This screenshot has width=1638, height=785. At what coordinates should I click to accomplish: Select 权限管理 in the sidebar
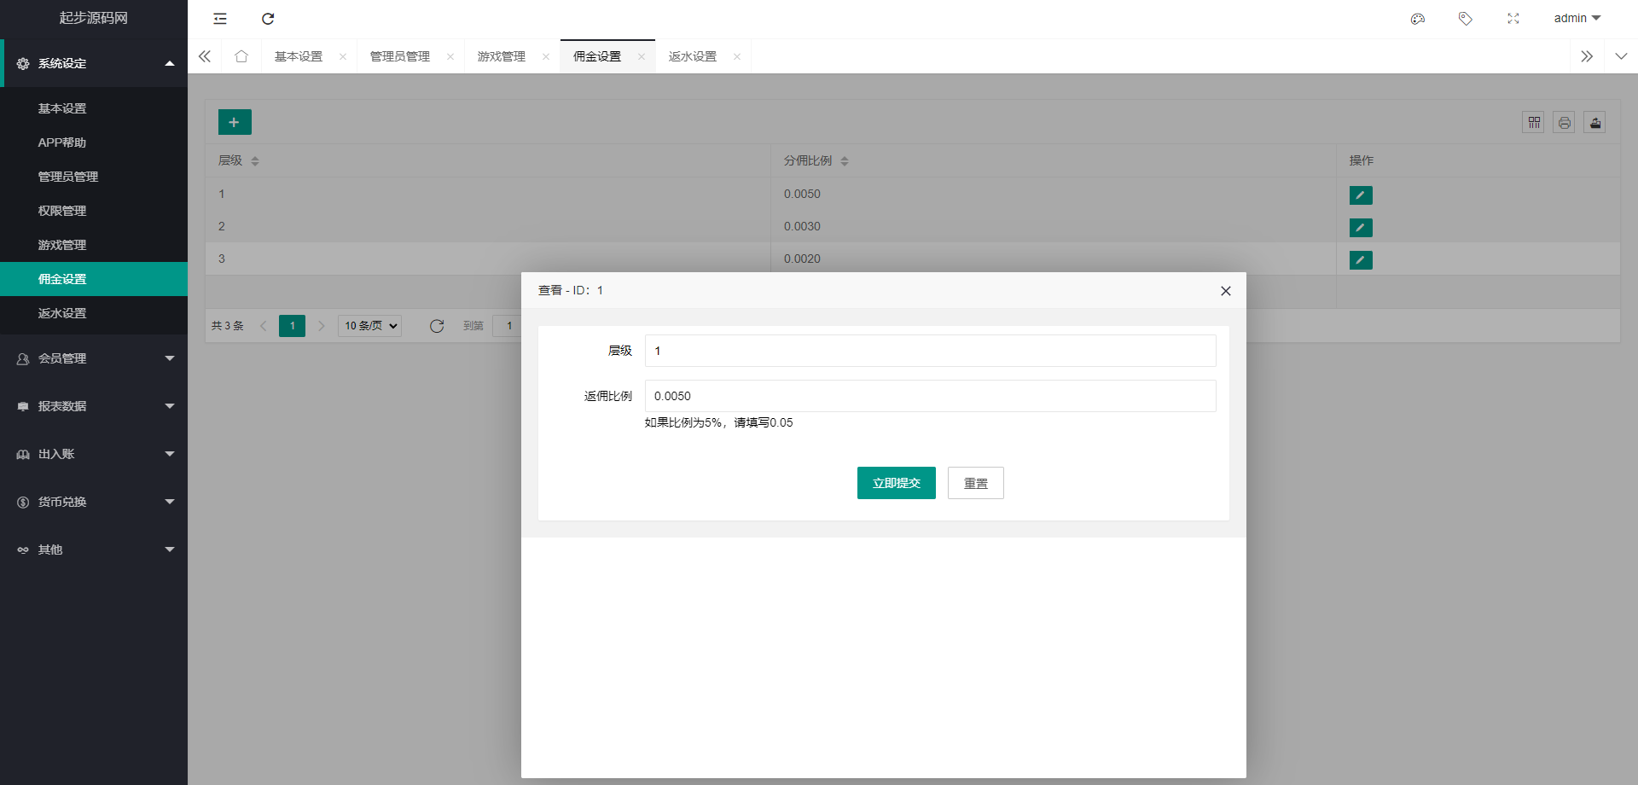coord(62,211)
